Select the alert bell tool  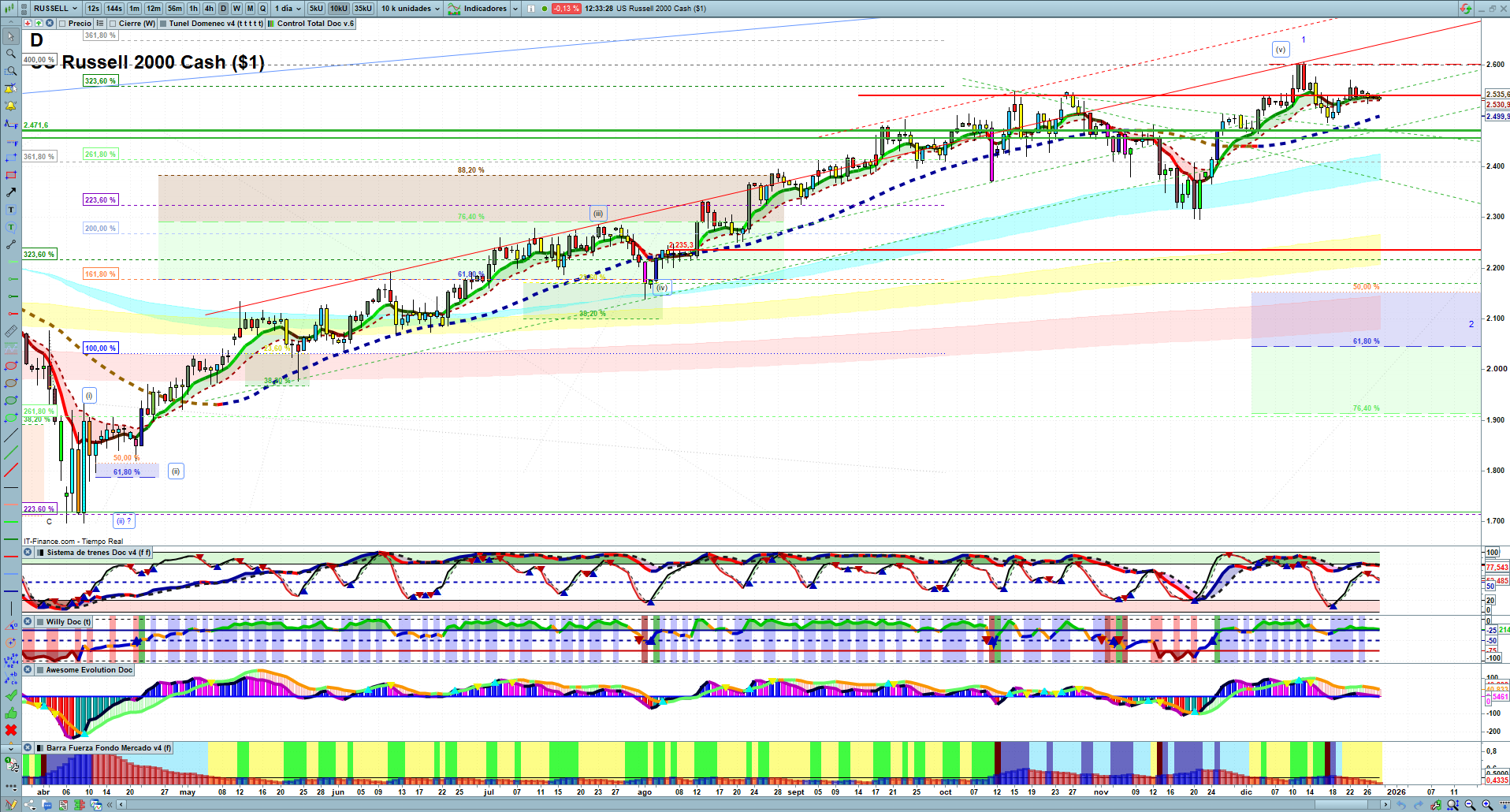coord(11,106)
